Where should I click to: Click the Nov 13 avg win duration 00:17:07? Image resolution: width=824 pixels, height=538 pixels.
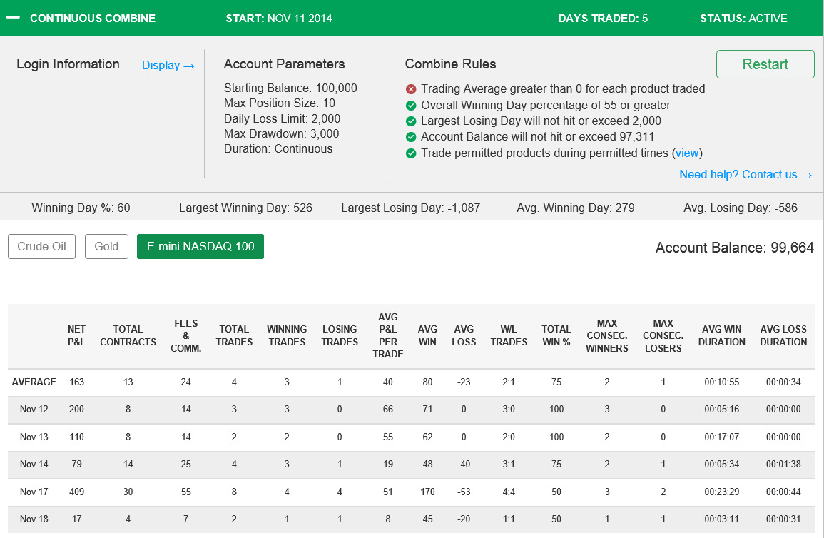(721, 437)
